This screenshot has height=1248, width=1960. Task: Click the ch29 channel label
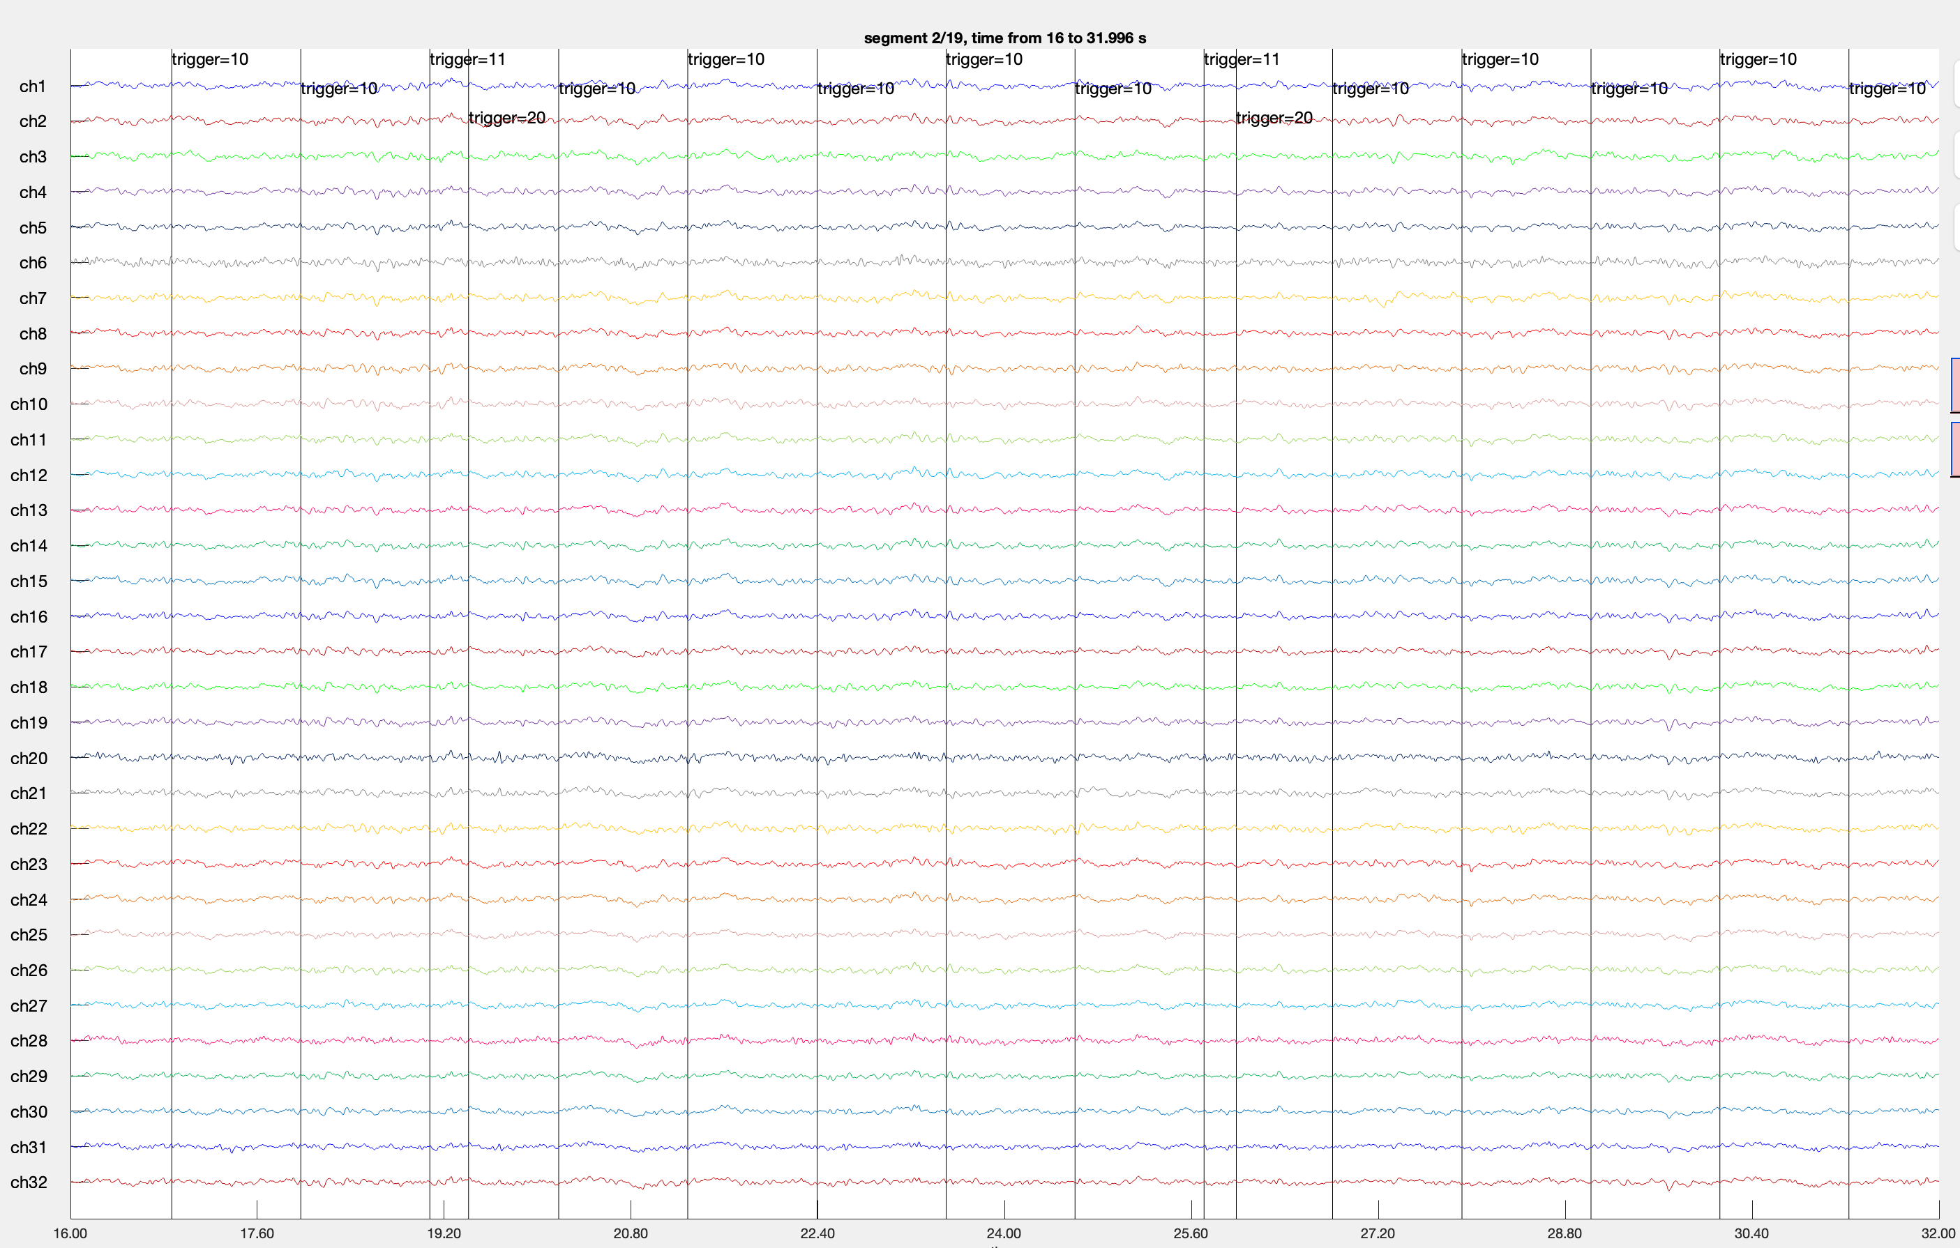[x=29, y=1076]
